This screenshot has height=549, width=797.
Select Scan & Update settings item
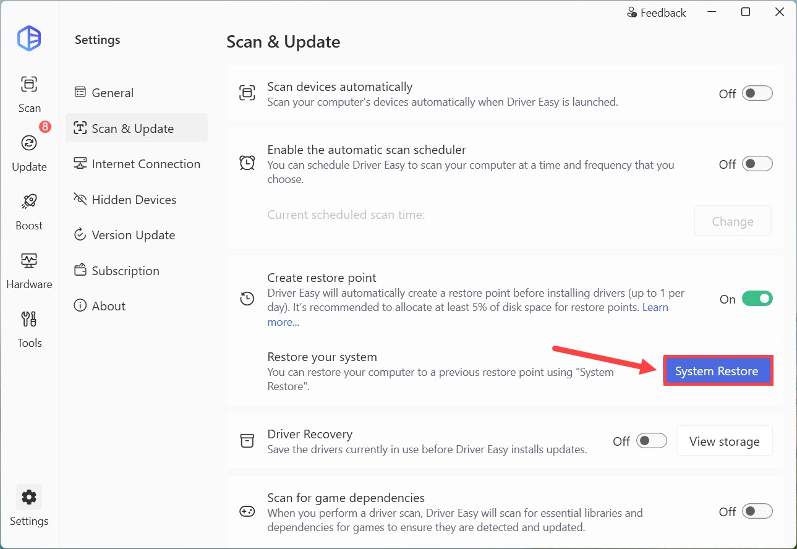136,128
